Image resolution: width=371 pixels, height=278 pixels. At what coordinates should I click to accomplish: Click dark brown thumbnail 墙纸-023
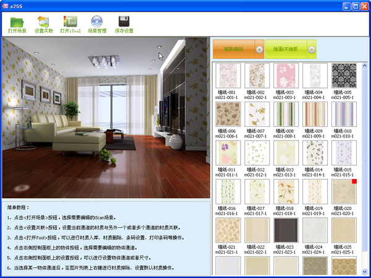[x=286, y=230]
